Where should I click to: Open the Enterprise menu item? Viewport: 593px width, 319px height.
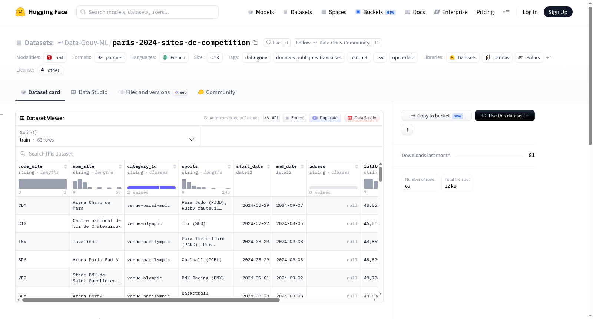click(x=451, y=12)
